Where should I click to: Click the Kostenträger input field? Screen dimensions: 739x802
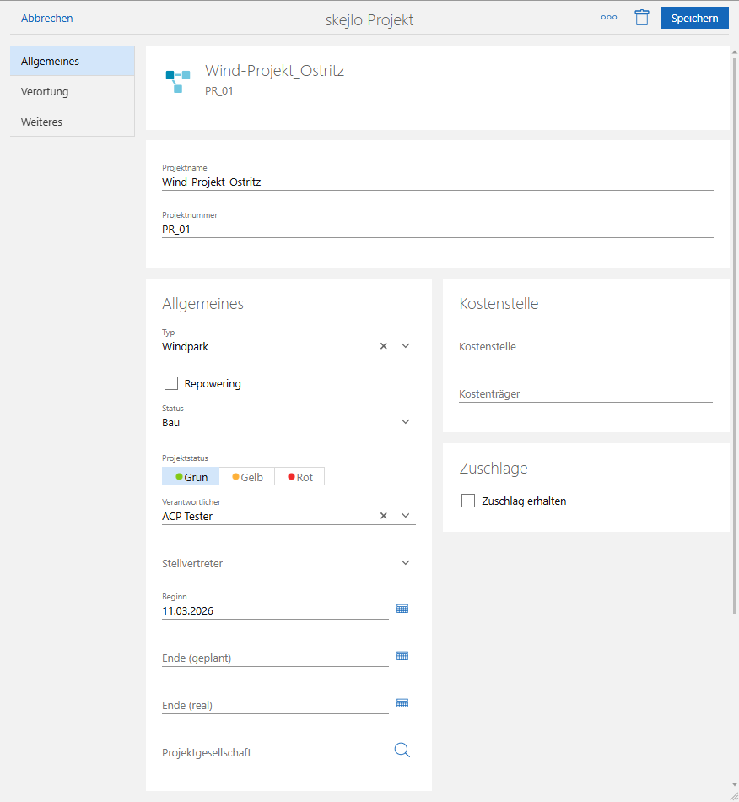(x=585, y=394)
